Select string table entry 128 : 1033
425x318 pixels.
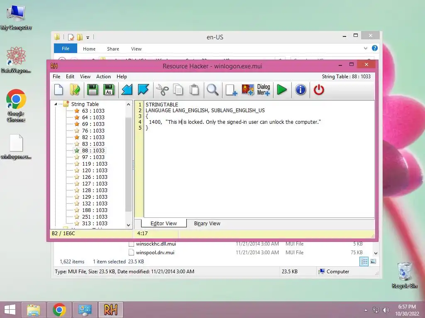[x=95, y=190]
